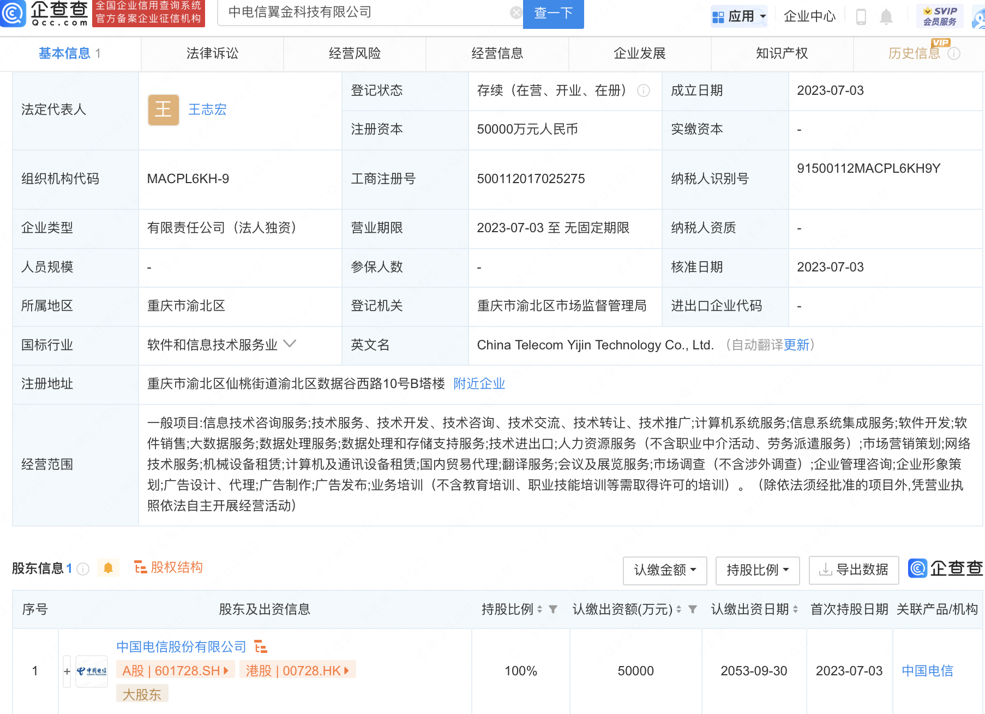Image resolution: width=985 pixels, height=714 pixels.
Task: Click the 查一下 search button
Action: tap(553, 14)
